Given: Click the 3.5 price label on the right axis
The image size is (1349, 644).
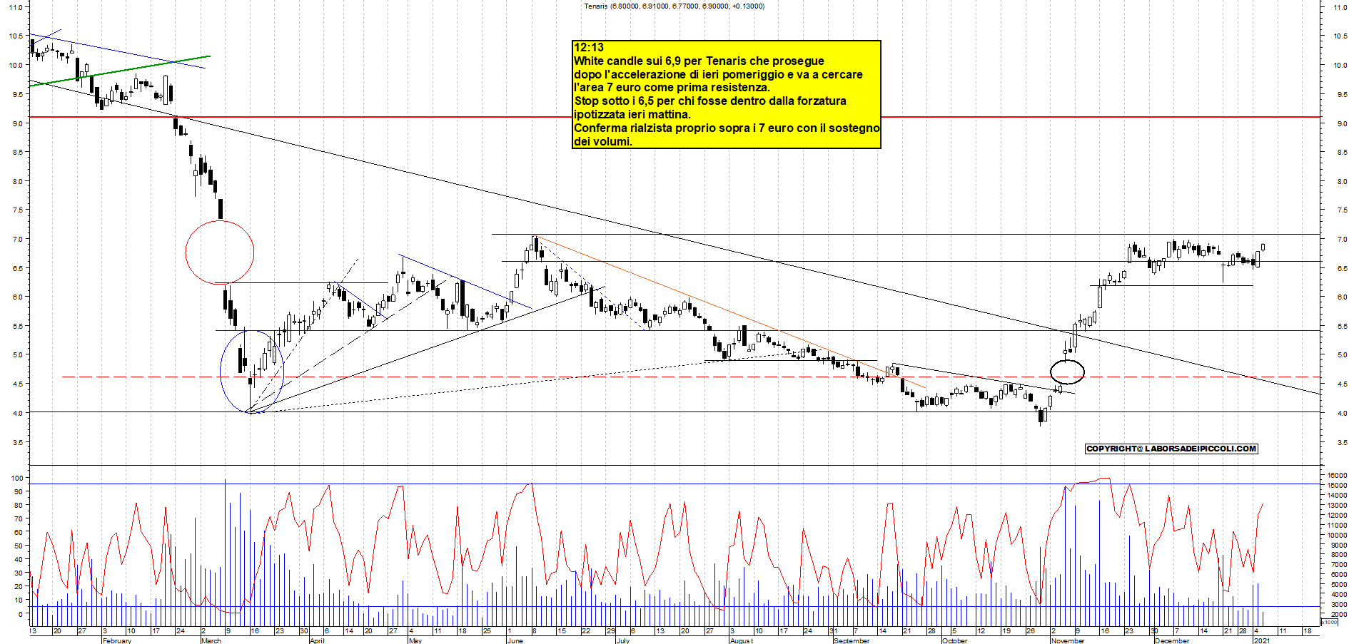Looking at the screenshot, I should [1342, 442].
